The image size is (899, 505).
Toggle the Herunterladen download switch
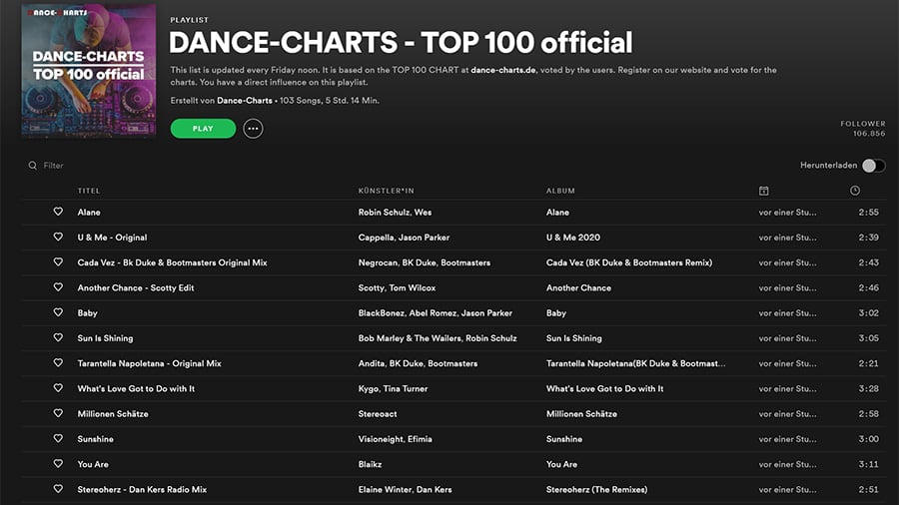pos(873,166)
